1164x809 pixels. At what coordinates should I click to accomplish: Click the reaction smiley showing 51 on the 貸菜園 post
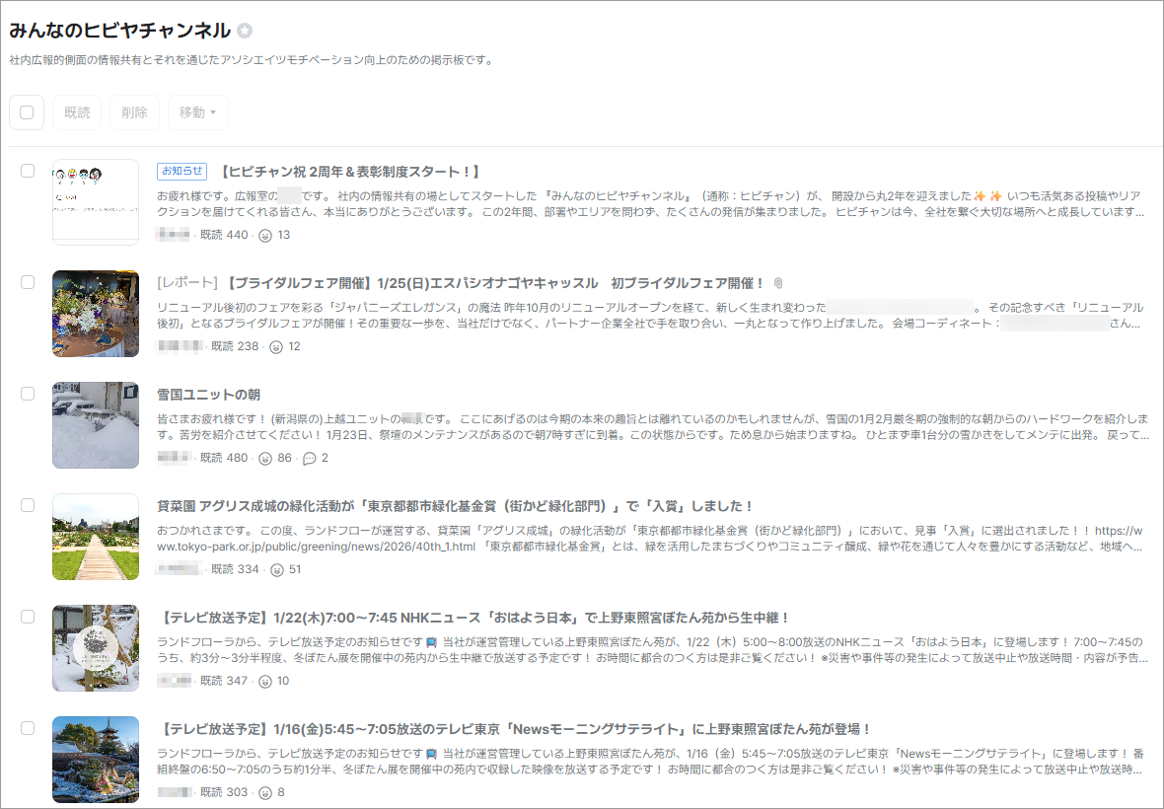click(x=277, y=569)
